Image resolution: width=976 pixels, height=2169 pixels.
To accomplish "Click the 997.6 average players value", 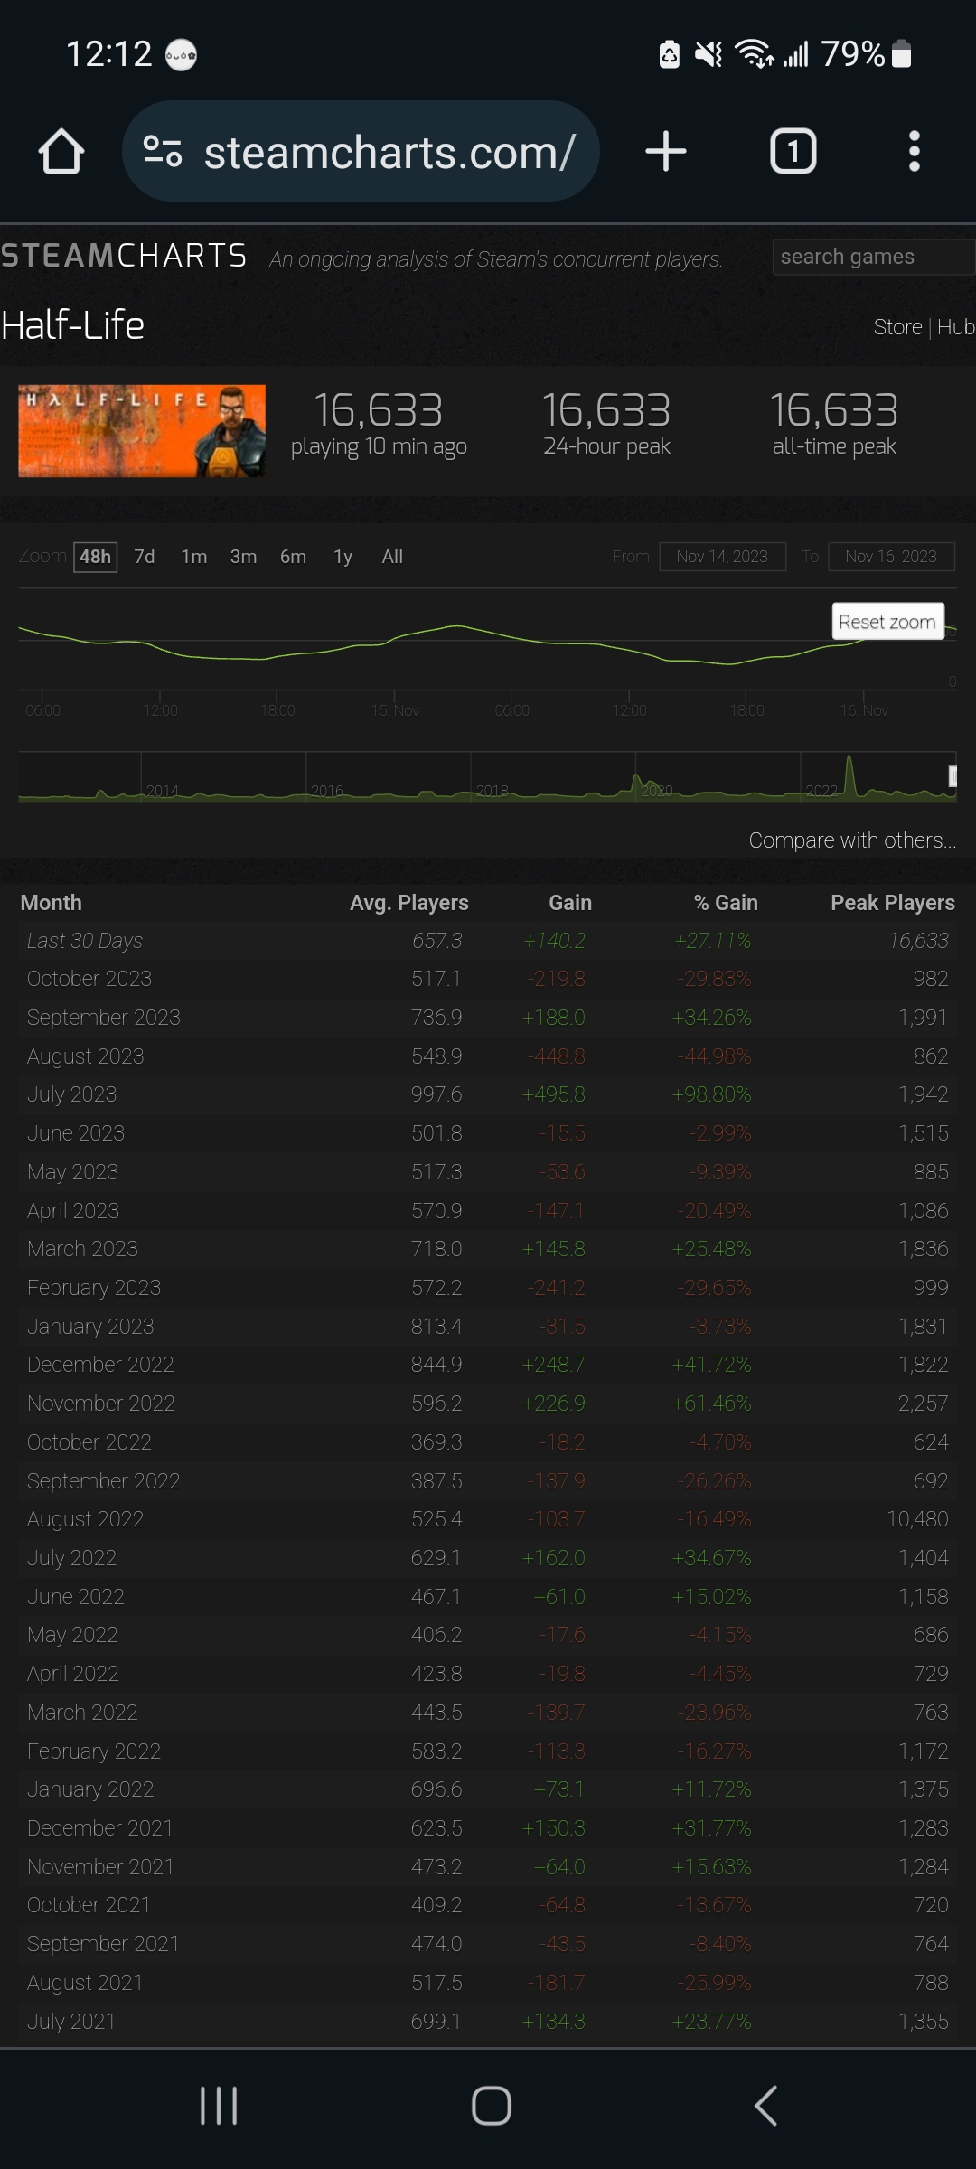I will [436, 1094].
